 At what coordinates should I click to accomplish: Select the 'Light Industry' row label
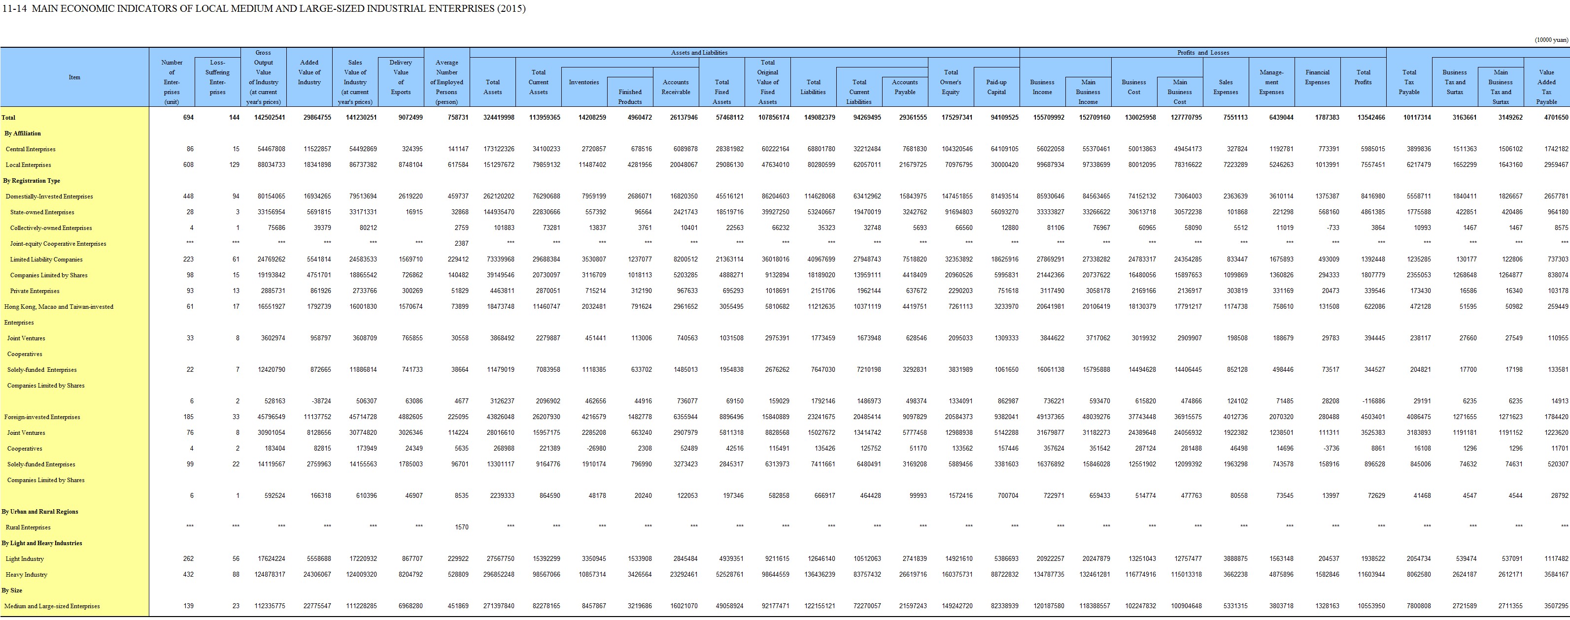(x=24, y=559)
